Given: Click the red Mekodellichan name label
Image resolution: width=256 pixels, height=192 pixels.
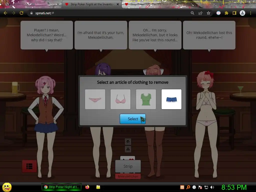Looking at the screenshot, I should point(128,176).
